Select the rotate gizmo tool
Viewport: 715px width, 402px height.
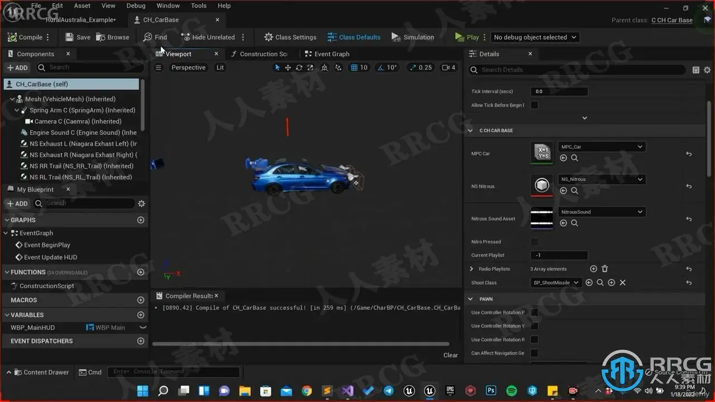coord(299,68)
